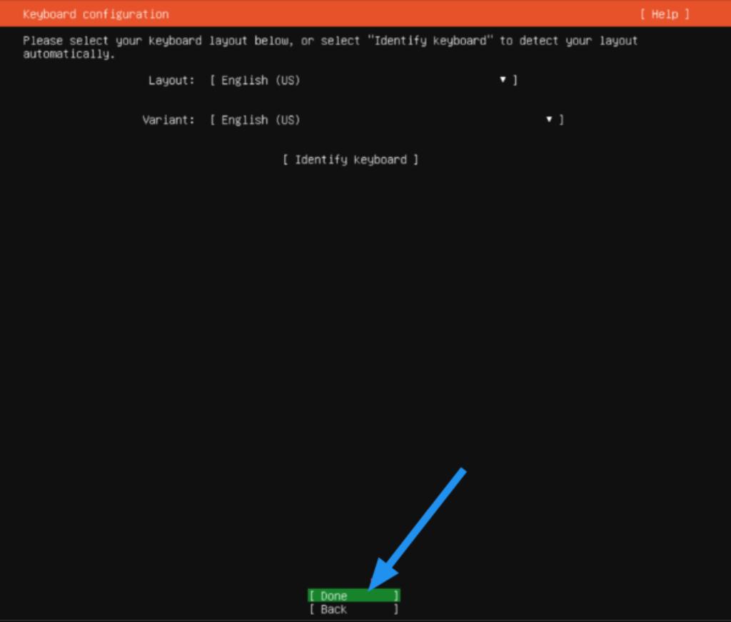Viewport: 731px width, 622px height.
Task: Click the 'Variant:' field label
Action: [x=168, y=120]
